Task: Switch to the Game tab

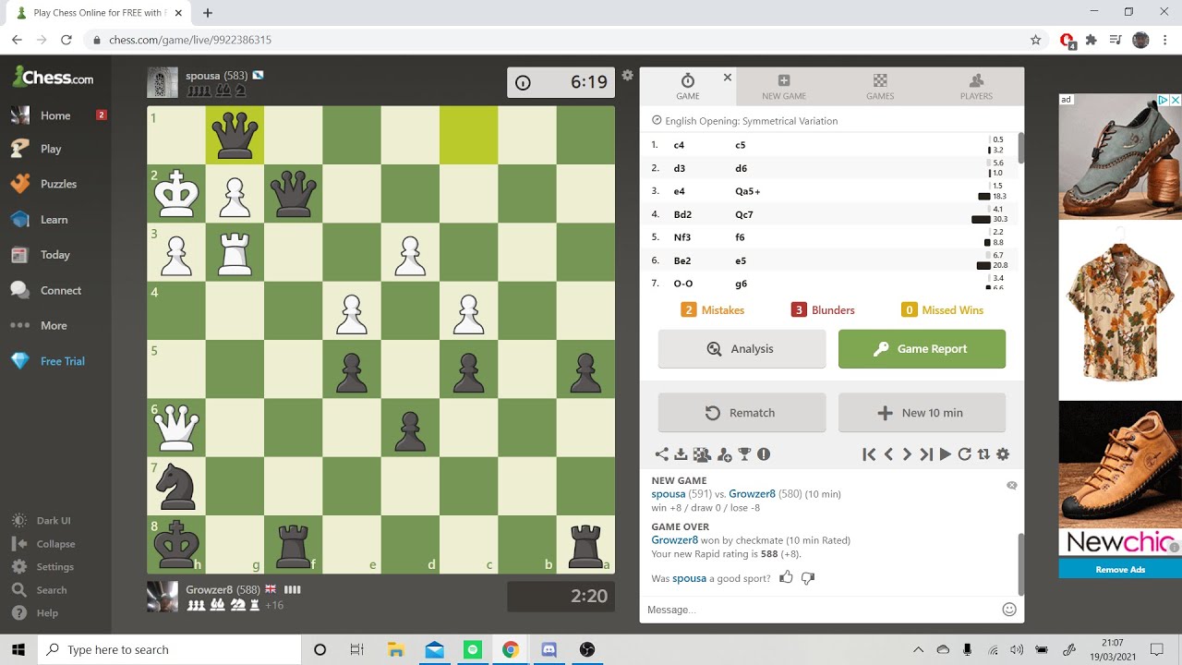Action: click(688, 87)
